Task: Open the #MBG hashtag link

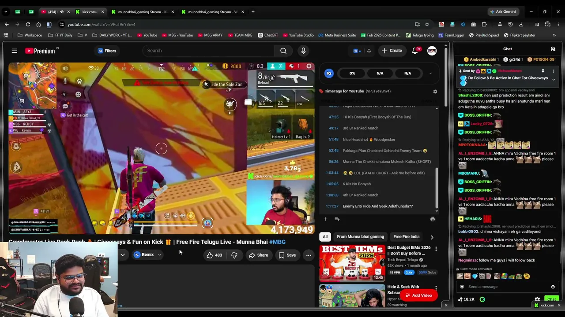Action: (277, 242)
